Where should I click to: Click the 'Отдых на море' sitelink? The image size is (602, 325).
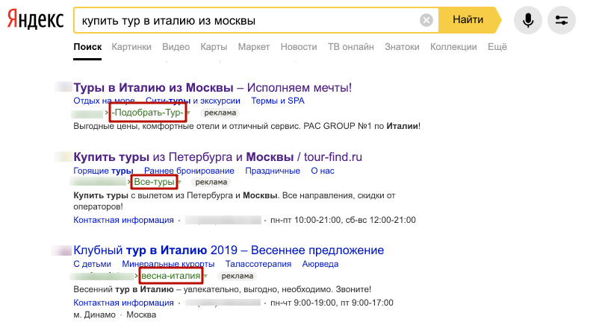pyautogui.click(x=104, y=101)
